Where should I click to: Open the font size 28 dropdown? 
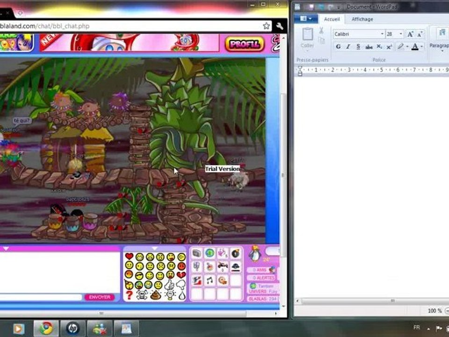401,34
